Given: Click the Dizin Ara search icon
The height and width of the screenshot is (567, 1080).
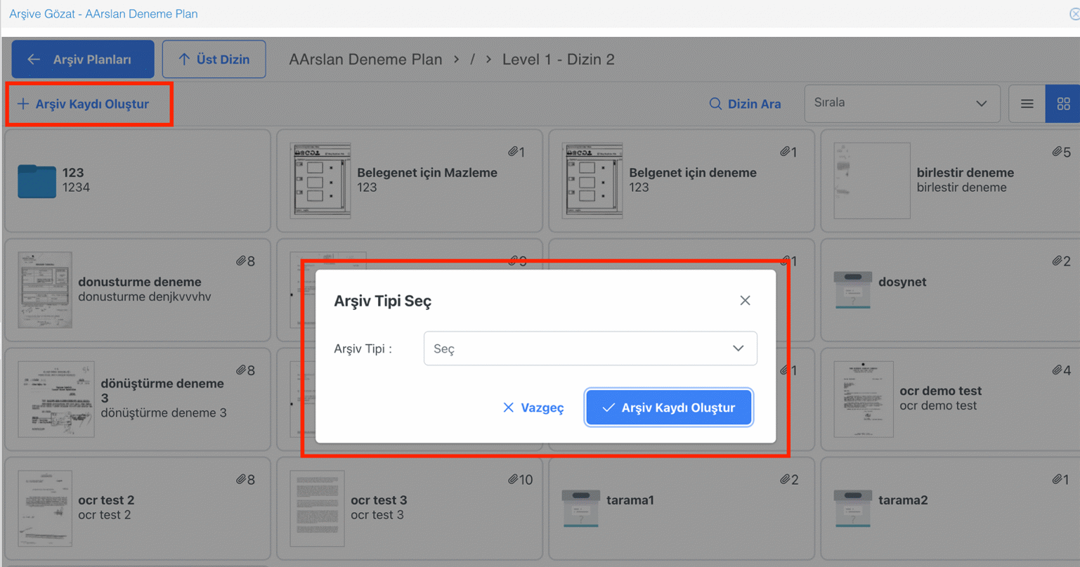Looking at the screenshot, I should click(x=715, y=104).
